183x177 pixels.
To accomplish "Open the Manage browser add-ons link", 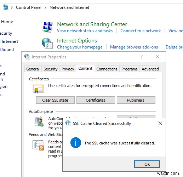I will click(134, 47).
